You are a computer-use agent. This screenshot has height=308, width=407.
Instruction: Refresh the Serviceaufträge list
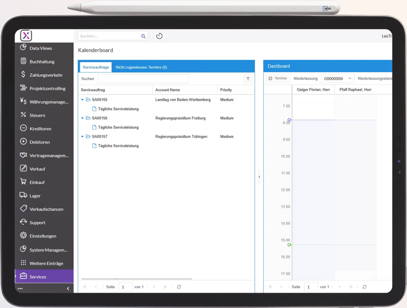179,287
